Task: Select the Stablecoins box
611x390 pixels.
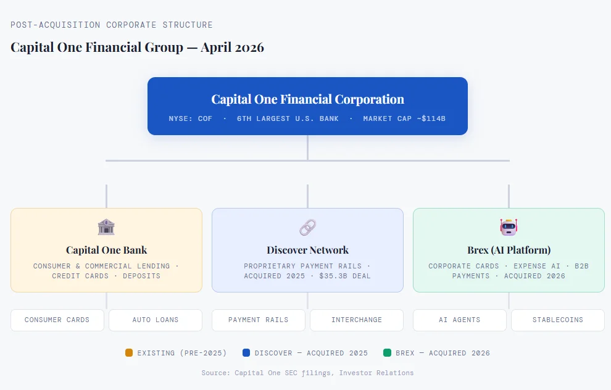Action: click(558, 320)
